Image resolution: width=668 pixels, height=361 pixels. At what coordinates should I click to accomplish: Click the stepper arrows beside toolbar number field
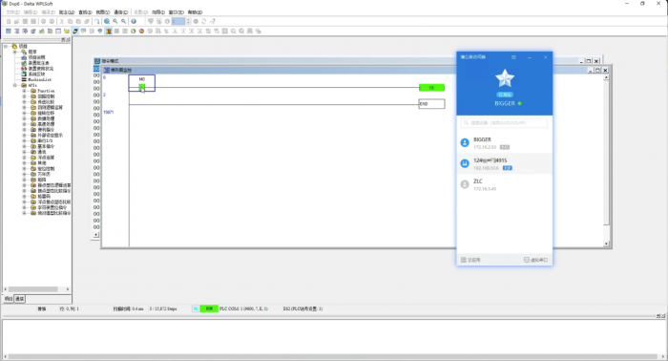pyautogui.click(x=188, y=21)
